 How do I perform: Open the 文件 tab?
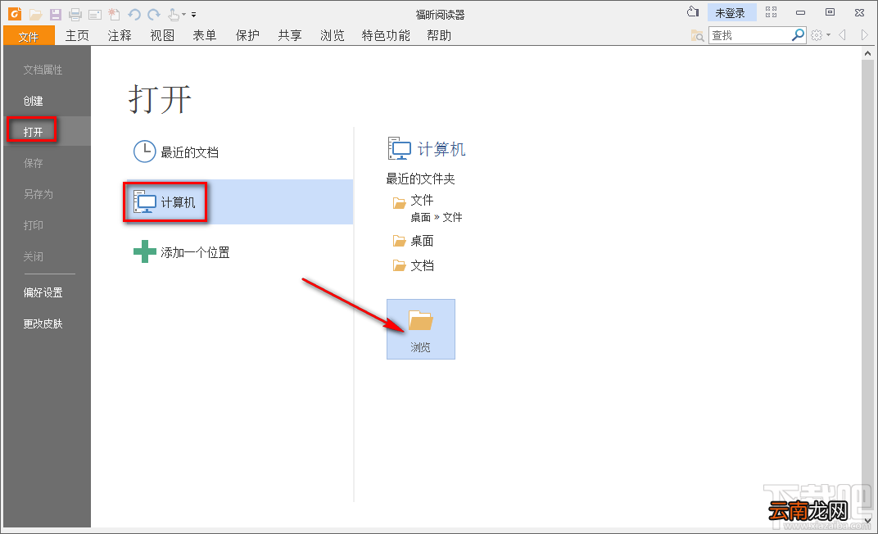[x=29, y=36]
